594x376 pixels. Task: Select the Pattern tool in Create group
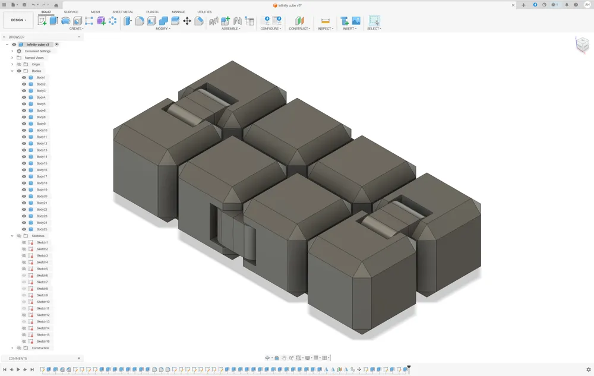click(112, 21)
